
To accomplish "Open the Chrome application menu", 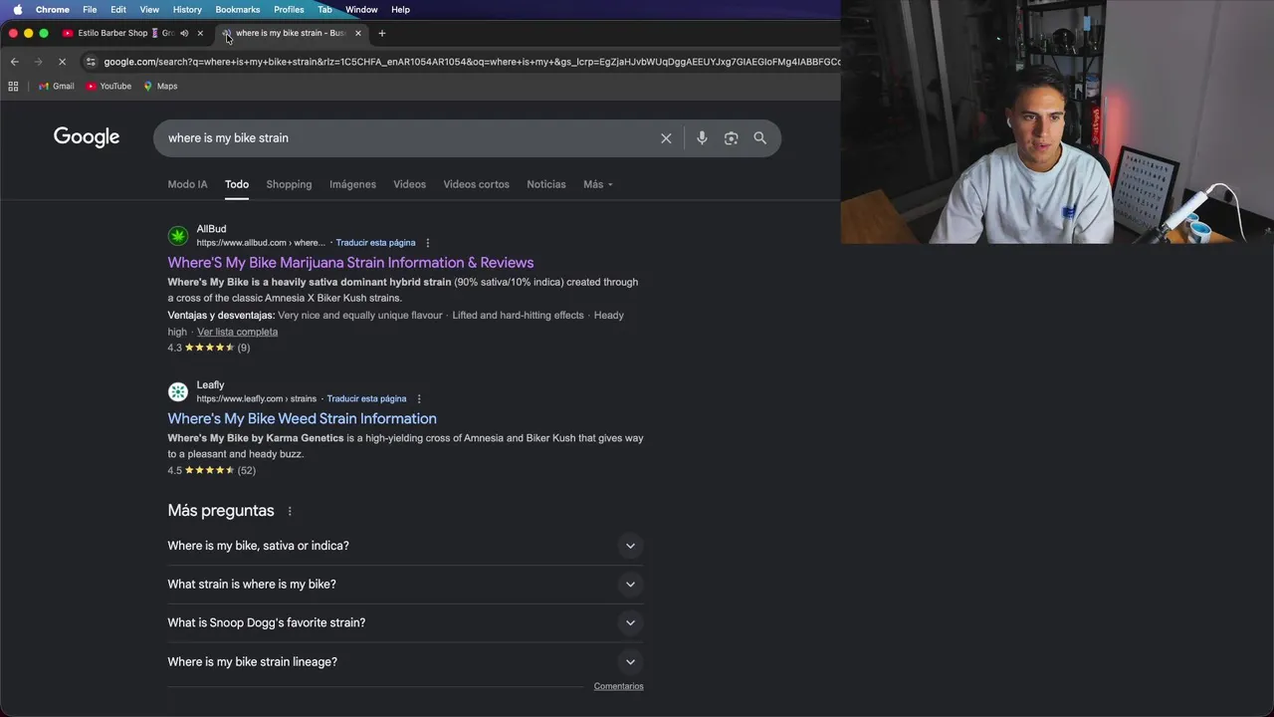I will (53, 9).
